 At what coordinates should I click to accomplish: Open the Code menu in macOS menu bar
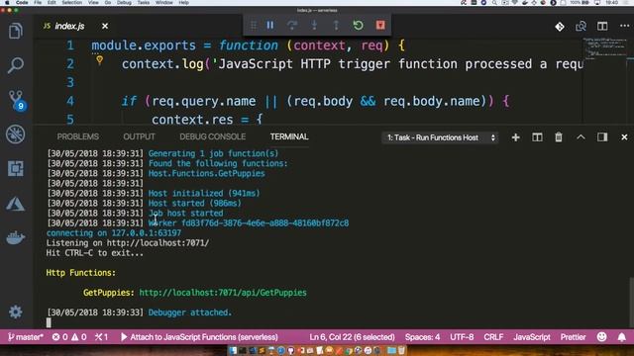coord(22,2)
